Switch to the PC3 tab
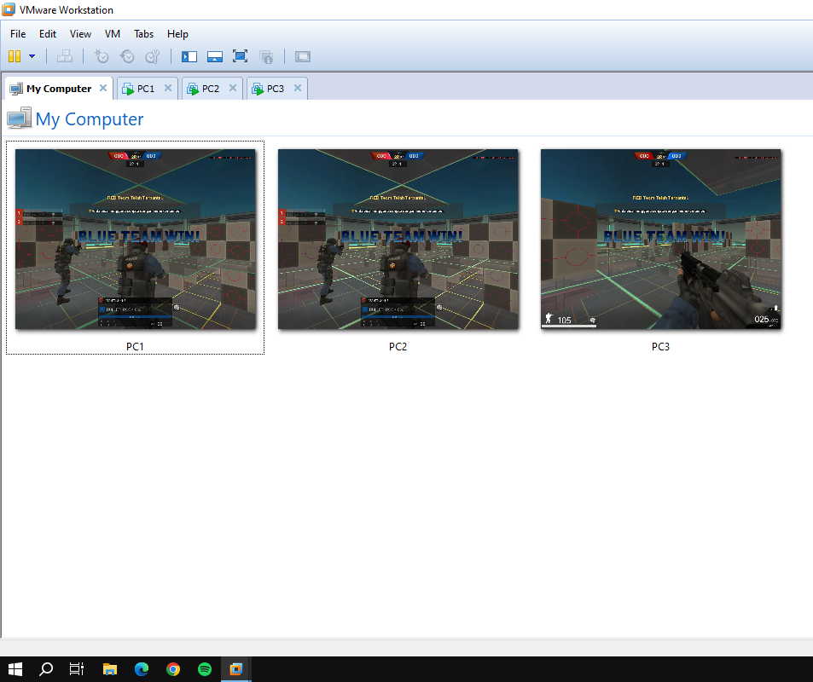The width and height of the screenshot is (813, 682). click(x=276, y=89)
